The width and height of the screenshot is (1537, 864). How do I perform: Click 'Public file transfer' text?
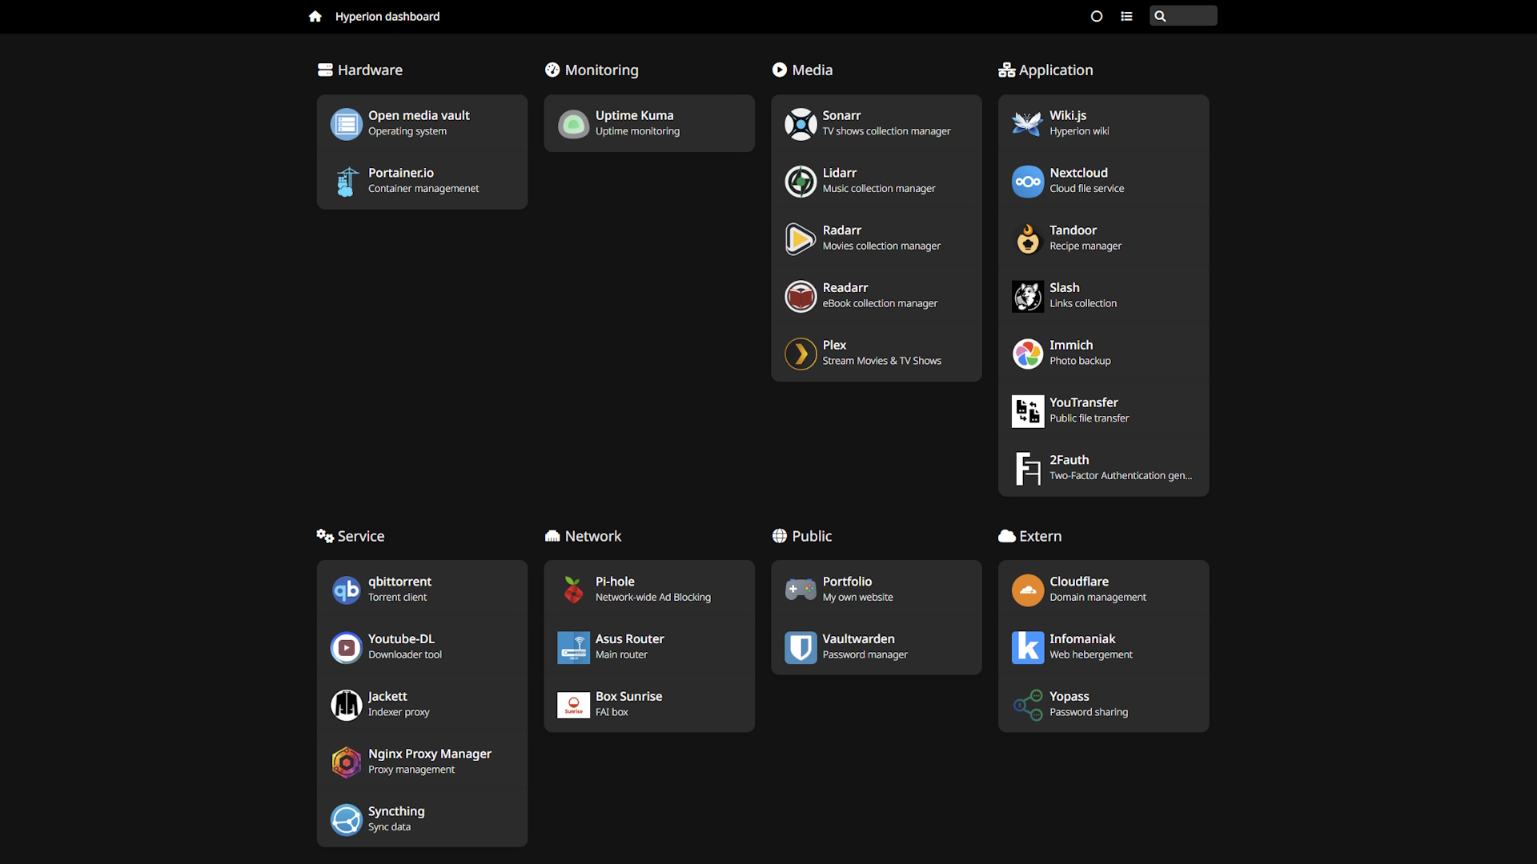tap(1090, 418)
